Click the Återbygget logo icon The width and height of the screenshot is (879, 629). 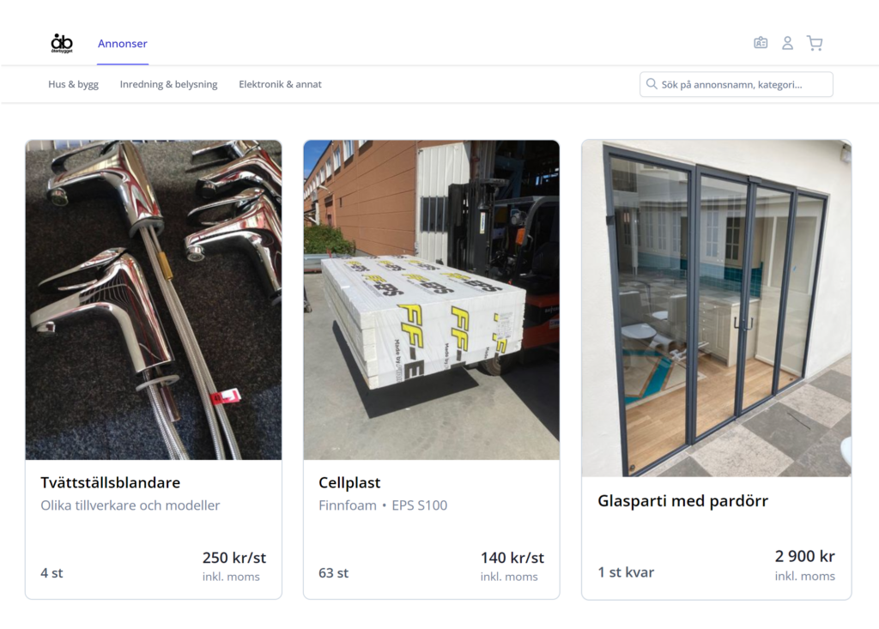point(62,43)
